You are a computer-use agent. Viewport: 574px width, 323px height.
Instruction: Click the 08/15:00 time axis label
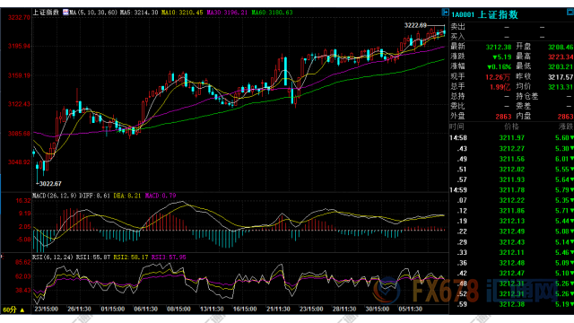click(x=178, y=309)
